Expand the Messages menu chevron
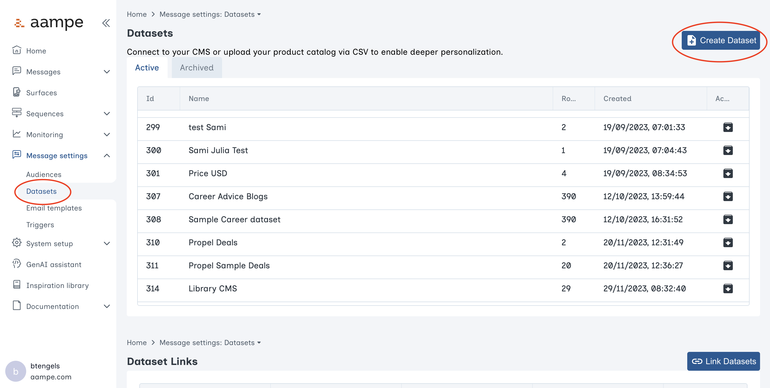Image resolution: width=770 pixels, height=388 pixels. coord(107,72)
